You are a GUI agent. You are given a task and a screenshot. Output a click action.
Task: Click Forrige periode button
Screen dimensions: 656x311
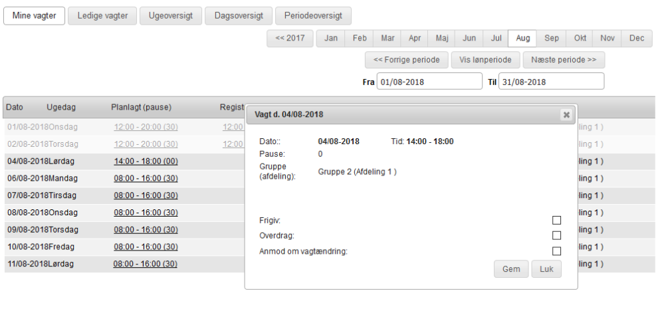click(x=407, y=59)
